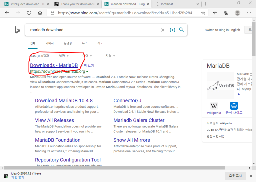Open the Connector/J link
This screenshot has width=256, height=182.
pos(127,100)
